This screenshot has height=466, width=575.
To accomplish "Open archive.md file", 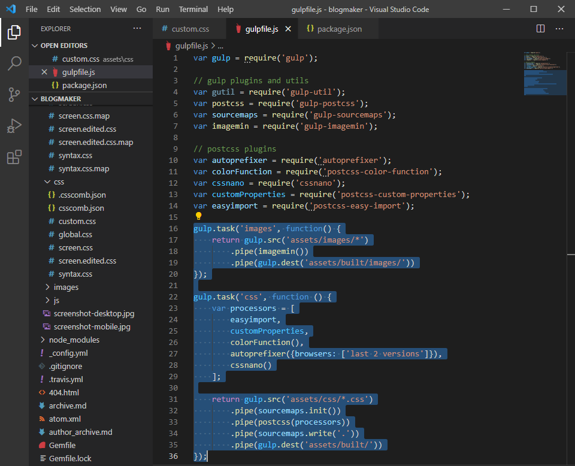I will tap(90, 406).
